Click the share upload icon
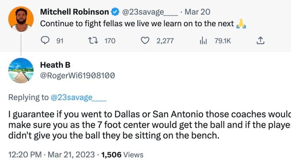 (x=261, y=40)
